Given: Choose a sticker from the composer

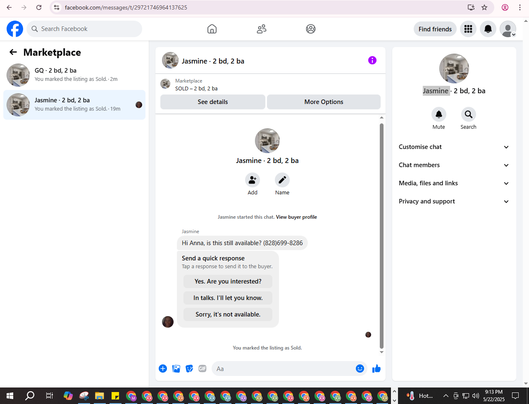Looking at the screenshot, I should 189,369.
